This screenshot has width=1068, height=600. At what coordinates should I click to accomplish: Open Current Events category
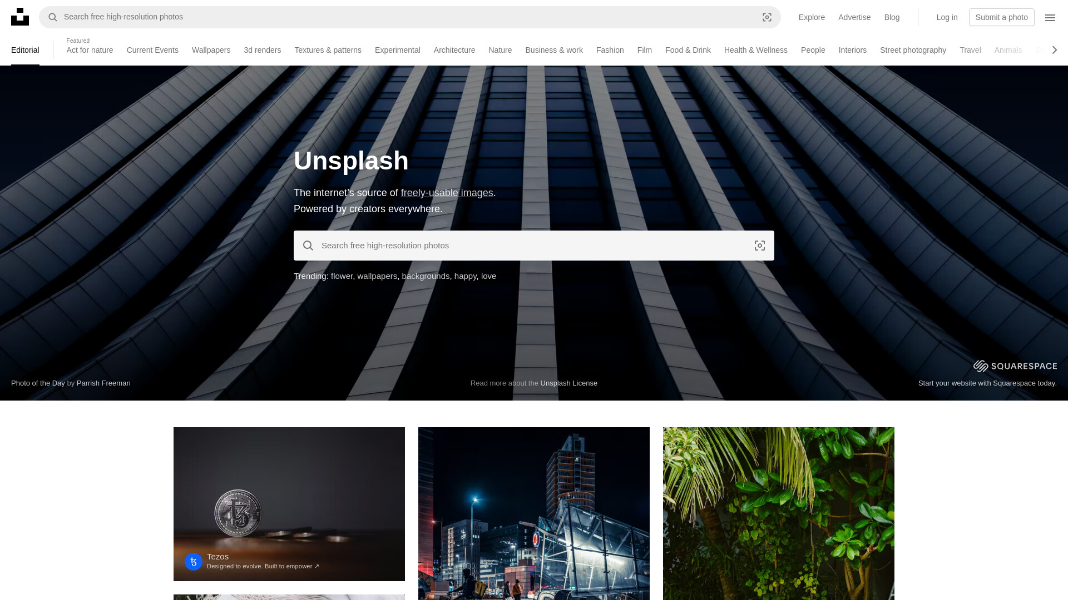point(152,50)
